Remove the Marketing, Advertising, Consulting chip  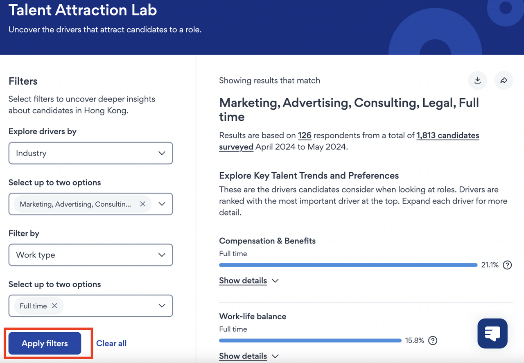142,204
